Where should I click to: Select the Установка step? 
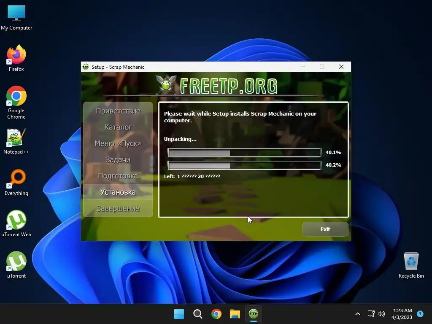tap(118, 192)
